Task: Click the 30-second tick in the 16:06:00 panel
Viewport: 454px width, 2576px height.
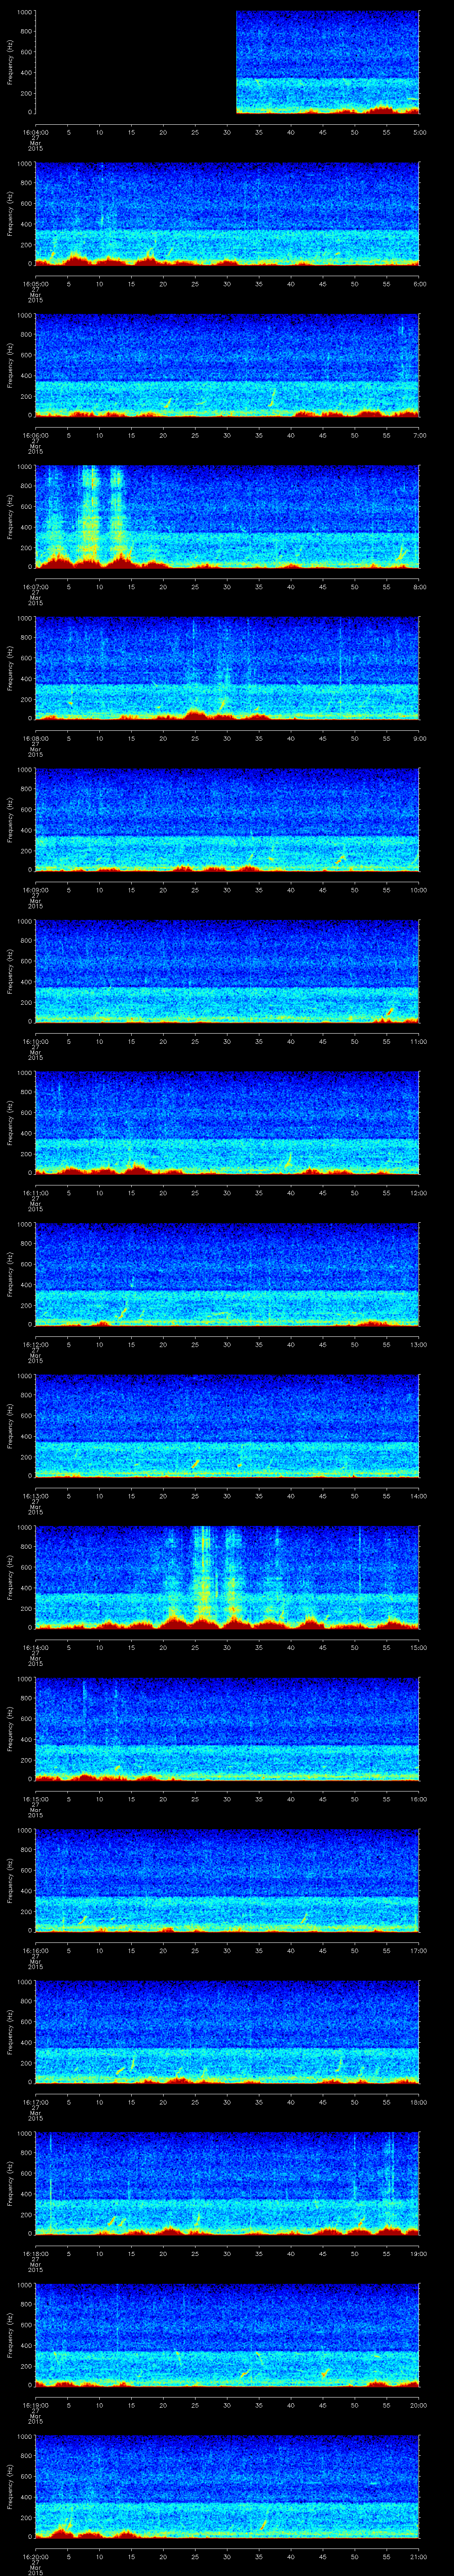Action: (x=227, y=435)
